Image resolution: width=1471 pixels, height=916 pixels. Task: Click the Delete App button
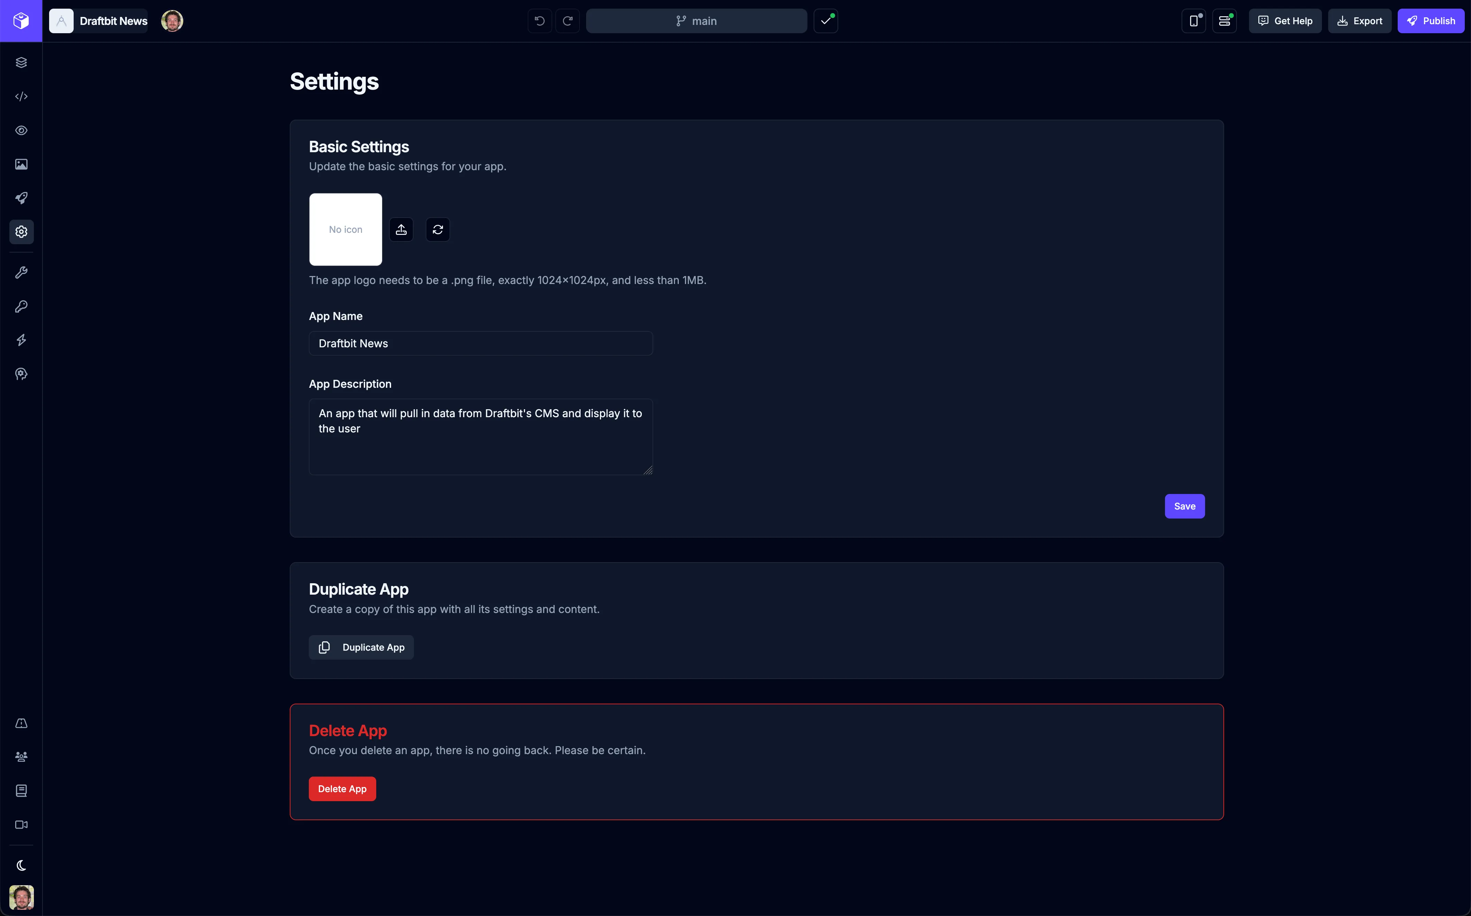[x=342, y=788]
